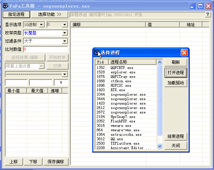Select sogouexplorer.exe with Pid 3444
Screen dimensions: 214x170
click(x=126, y=99)
